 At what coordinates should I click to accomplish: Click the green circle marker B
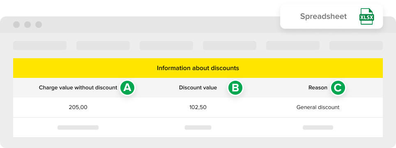tap(235, 88)
